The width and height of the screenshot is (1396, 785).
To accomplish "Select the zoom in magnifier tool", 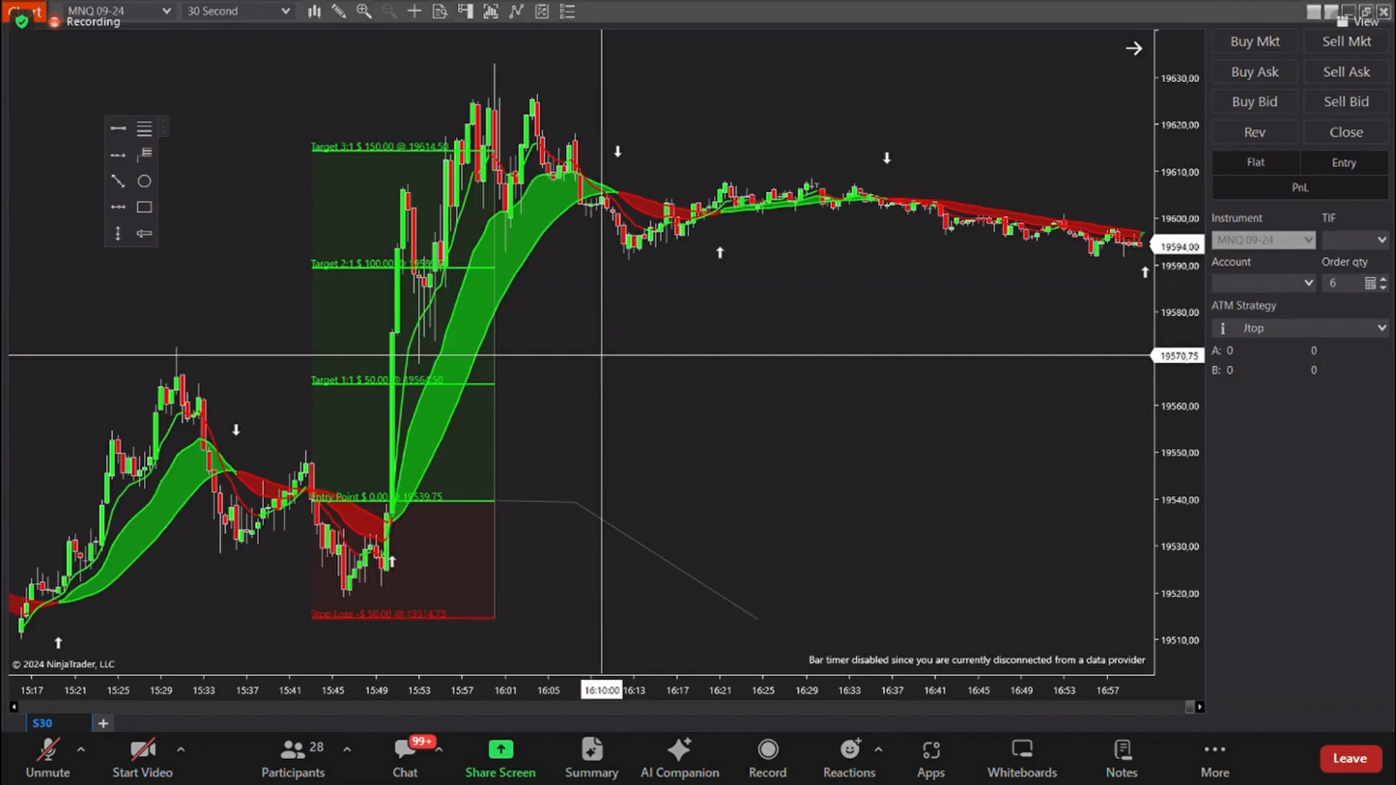I will (364, 12).
